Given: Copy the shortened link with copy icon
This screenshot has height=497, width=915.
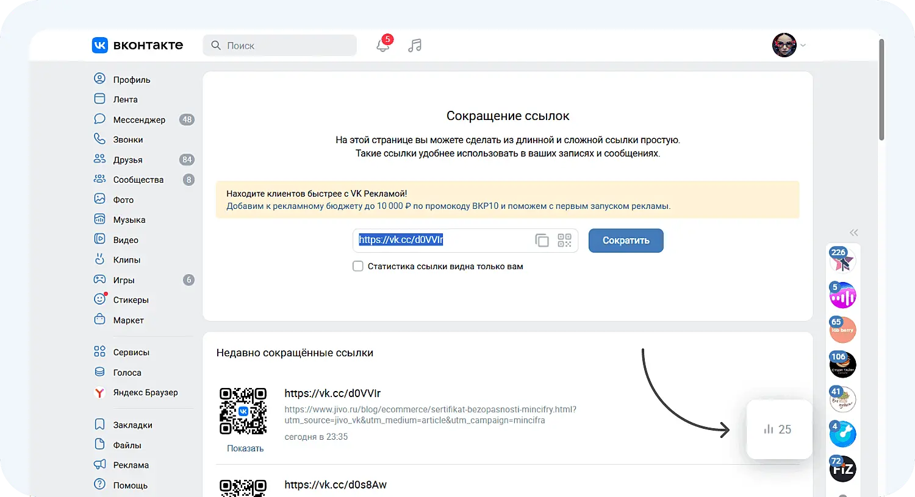Looking at the screenshot, I should tap(542, 240).
